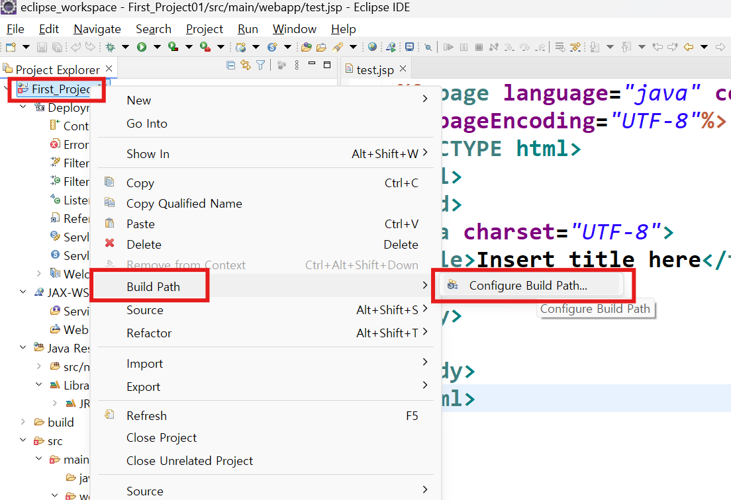The height and width of the screenshot is (500, 731).
Task: Close the test.jsp editor tab
Action: 403,68
